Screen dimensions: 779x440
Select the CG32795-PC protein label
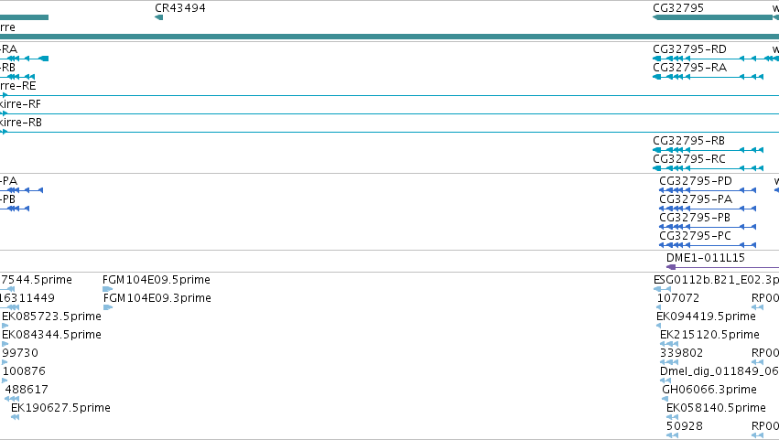coord(695,236)
